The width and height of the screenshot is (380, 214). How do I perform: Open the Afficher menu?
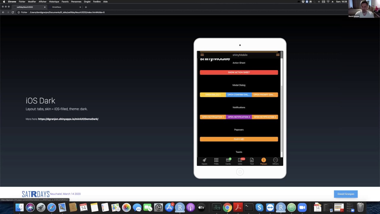pos(42,1)
